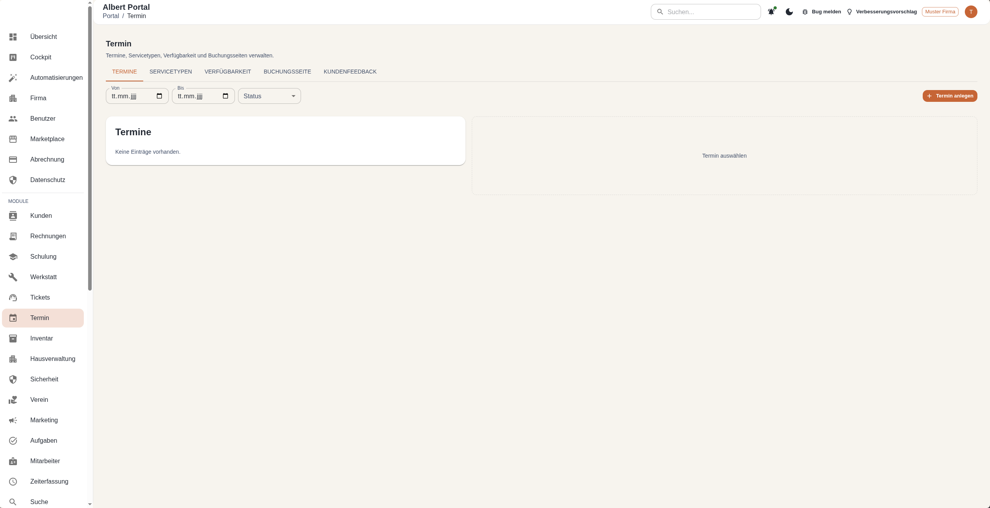Open the Marketing megaphone icon
Screen dimensions: 990x508
[13, 420]
